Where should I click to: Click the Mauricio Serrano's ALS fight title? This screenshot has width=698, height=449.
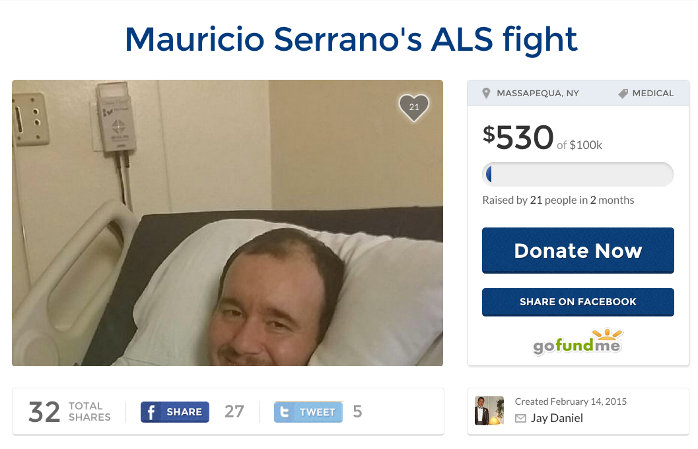[x=351, y=40]
